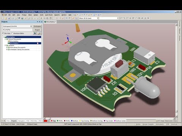This screenshot has height=136, width=182.
Task: Click the folder options icon in Projects panel
Action: (x=39, y=33)
